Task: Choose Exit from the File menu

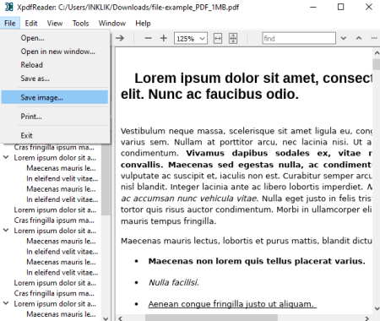Action: pyautogui.click(x=55, y=135)
